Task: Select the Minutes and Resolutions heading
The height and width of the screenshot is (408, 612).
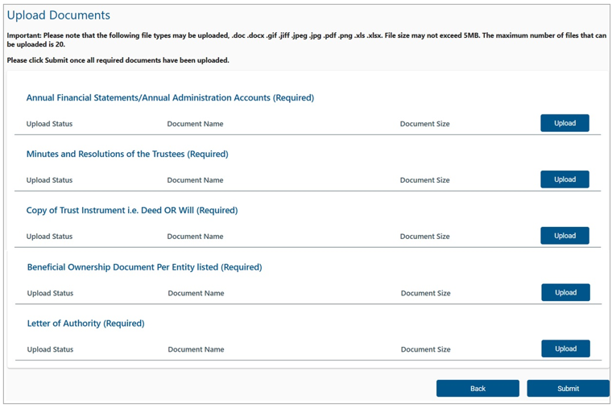Action: point(127,154)
